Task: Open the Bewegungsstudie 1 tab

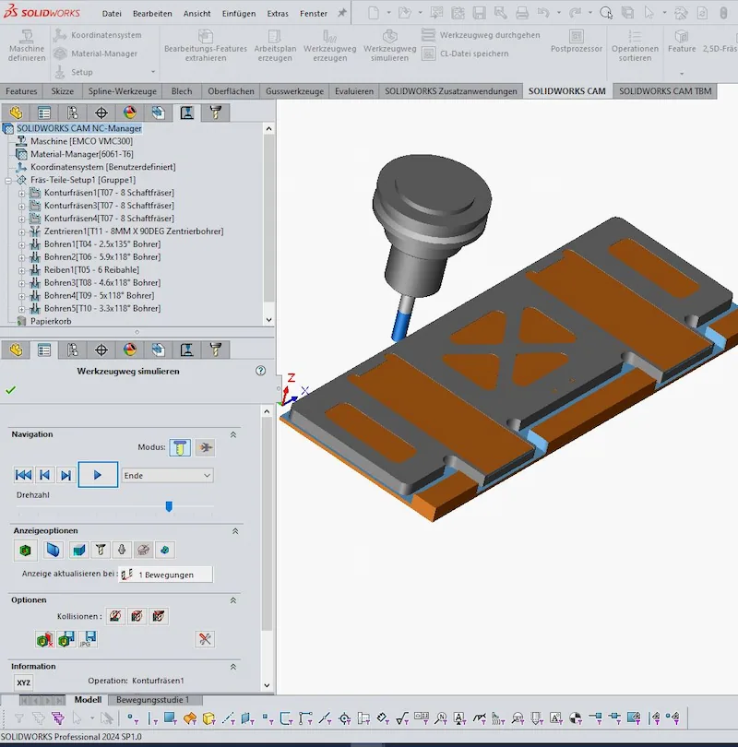Action: [153, 700]
